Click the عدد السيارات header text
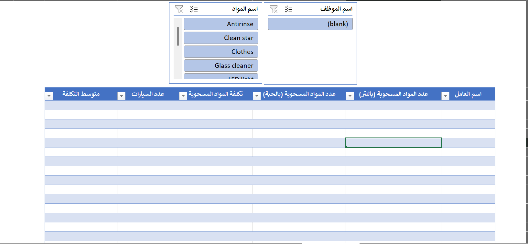 [148, 94]
